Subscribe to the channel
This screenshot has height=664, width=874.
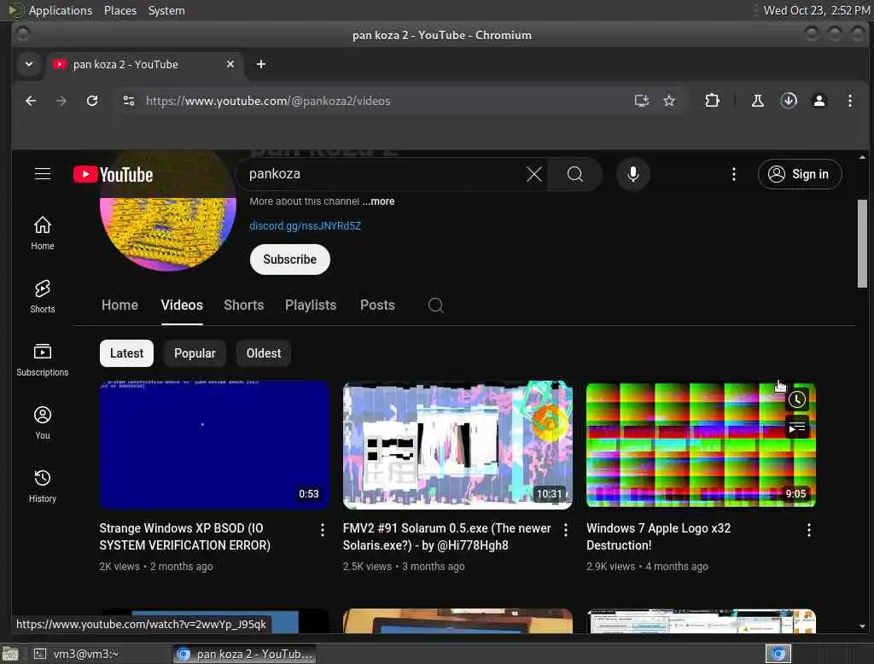pyautogui.click(x=290, y=259)
